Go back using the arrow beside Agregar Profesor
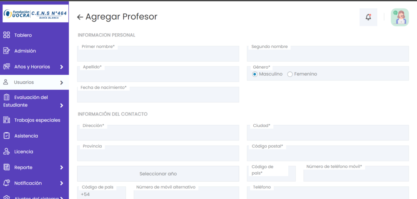This screenshot has width=417, height=199. 80,17
